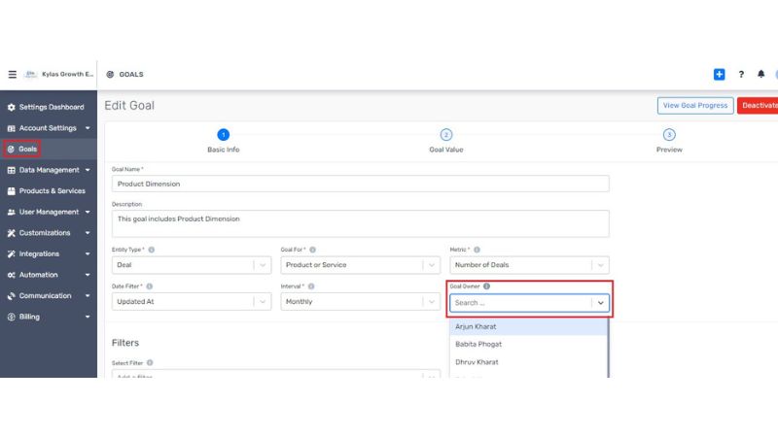Open the Entity Type dropdown showing Deal
This screenshot has width=778, height=437.
click(x=192, y=265)
